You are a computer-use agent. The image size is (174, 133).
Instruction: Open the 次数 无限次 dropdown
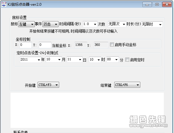pos(117,24)
